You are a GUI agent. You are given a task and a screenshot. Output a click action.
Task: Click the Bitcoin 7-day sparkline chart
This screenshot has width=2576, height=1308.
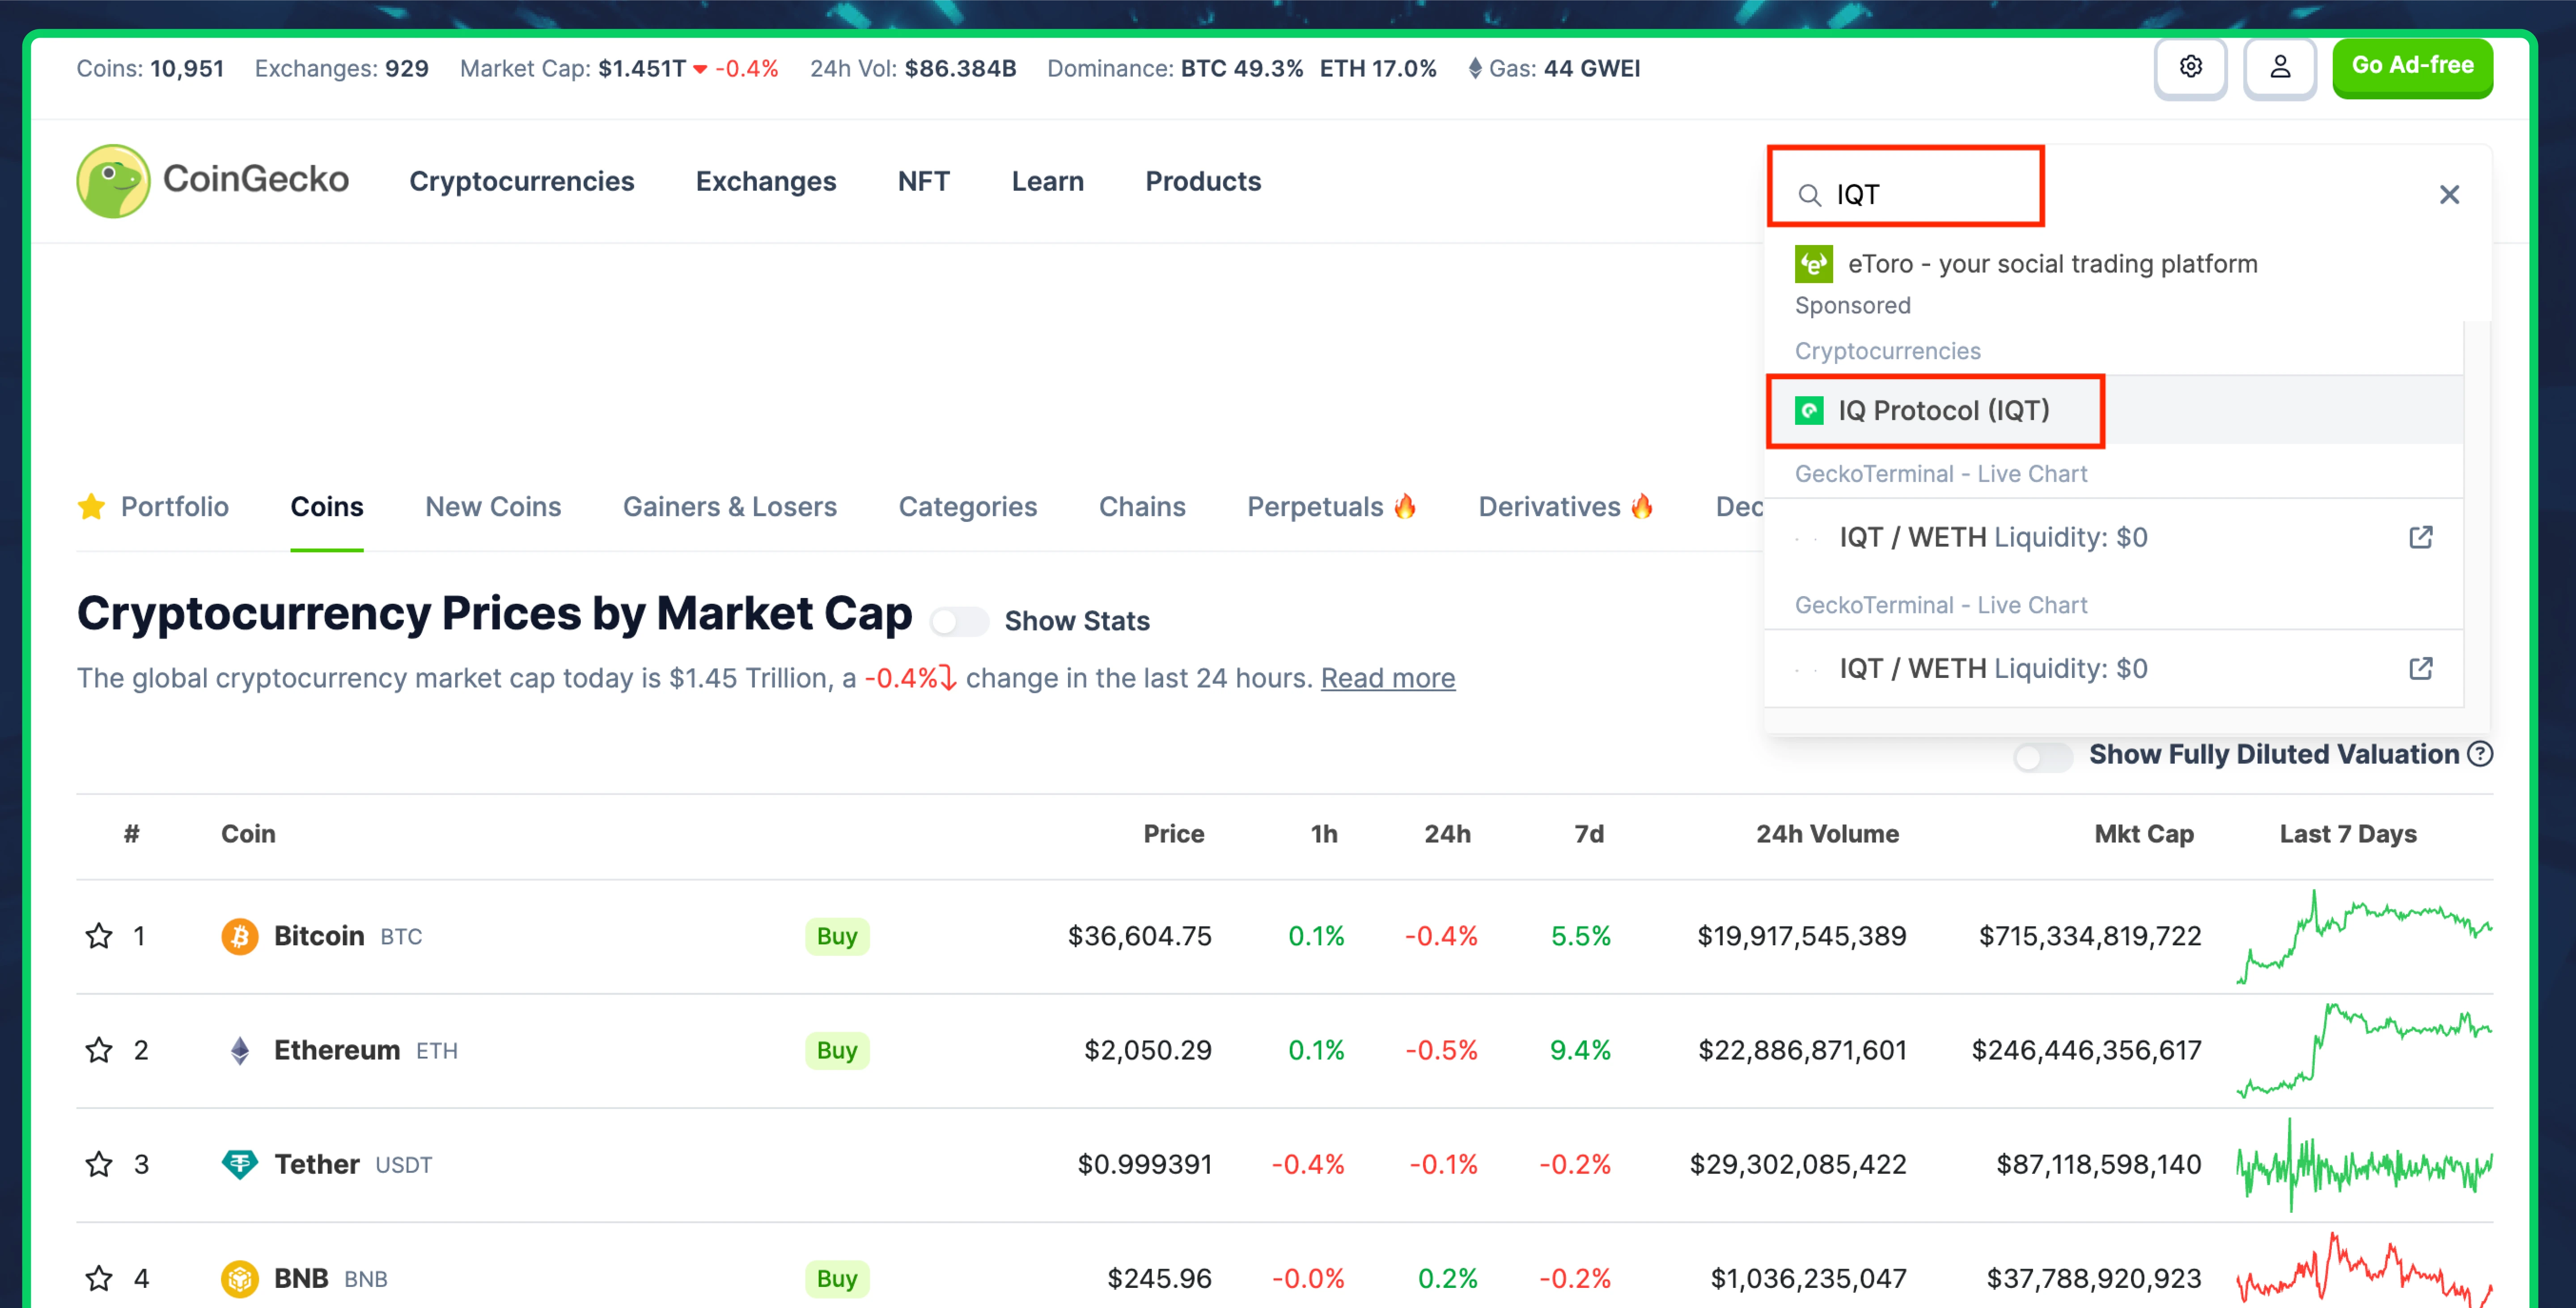tap(2364, 936)
